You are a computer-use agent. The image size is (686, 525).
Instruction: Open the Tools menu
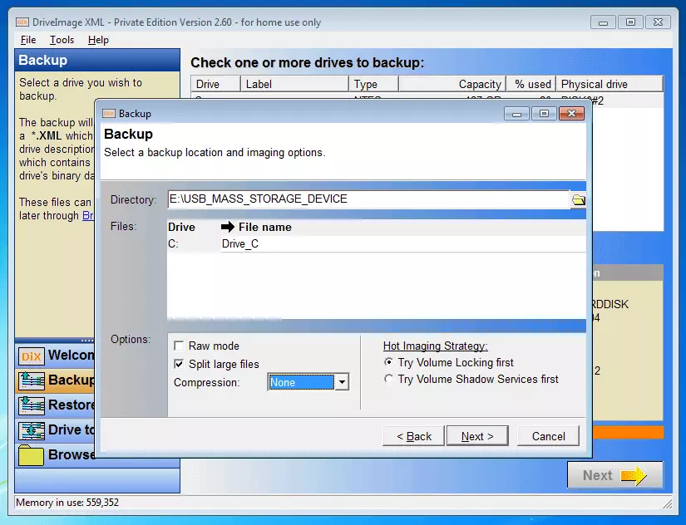click(62, 40)
